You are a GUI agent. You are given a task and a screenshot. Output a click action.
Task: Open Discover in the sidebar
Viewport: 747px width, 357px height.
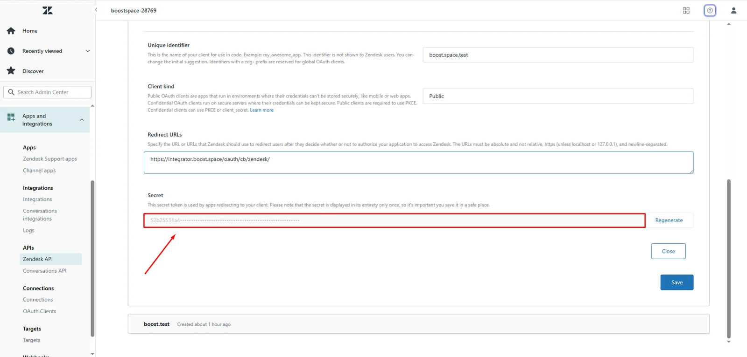point(33,71)
